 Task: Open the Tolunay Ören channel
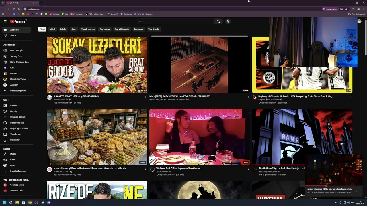pyautogui.click(x=16, y=56)
